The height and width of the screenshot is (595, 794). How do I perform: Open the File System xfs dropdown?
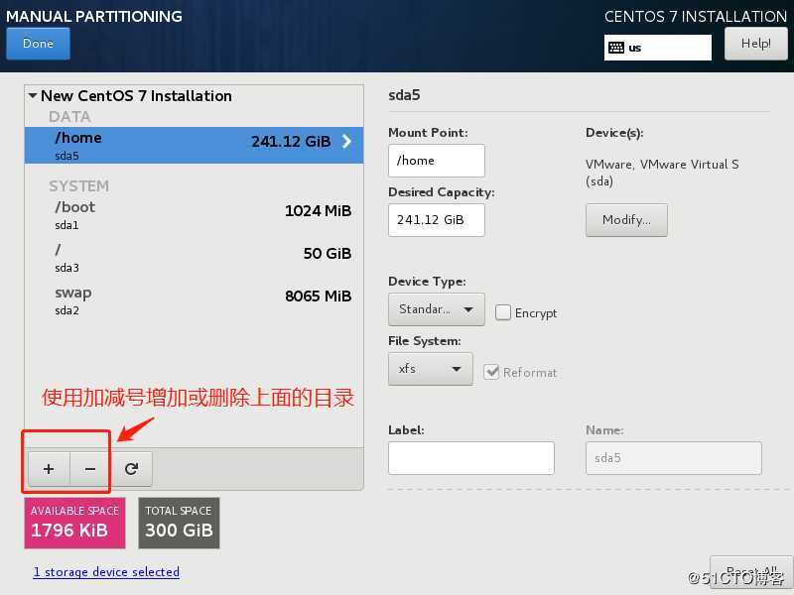point(431,369)
